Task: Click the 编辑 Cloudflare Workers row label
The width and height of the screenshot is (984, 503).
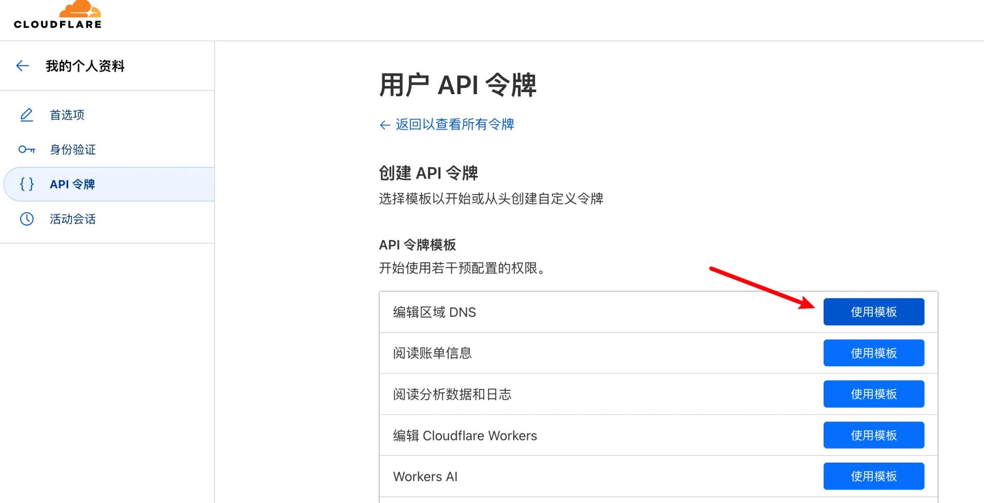Action: pyautogui.click(x=465, y=435)
